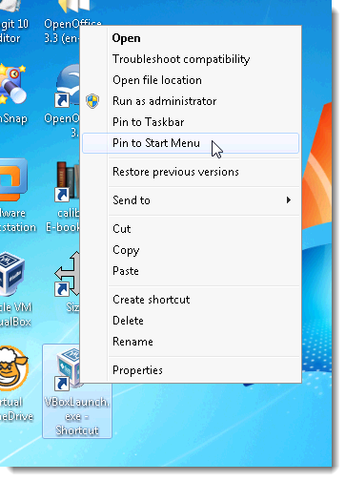Select the calibre E-book books desktop icon

(x=68, y=181)
